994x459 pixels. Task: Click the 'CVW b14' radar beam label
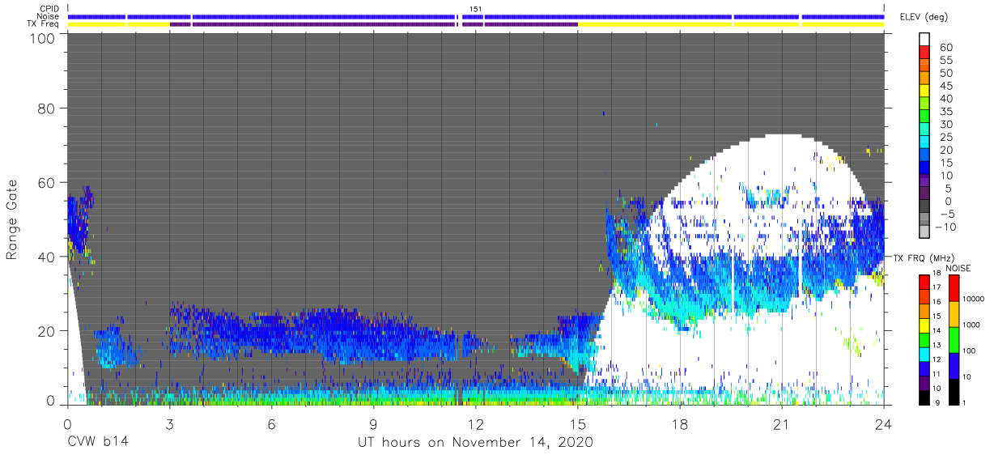point(98,443)
